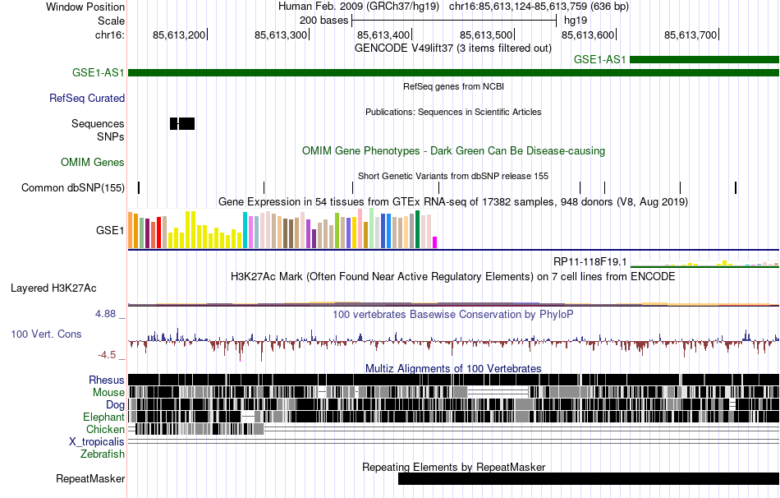Click the Dog alignment row label

tap(115, 405)
